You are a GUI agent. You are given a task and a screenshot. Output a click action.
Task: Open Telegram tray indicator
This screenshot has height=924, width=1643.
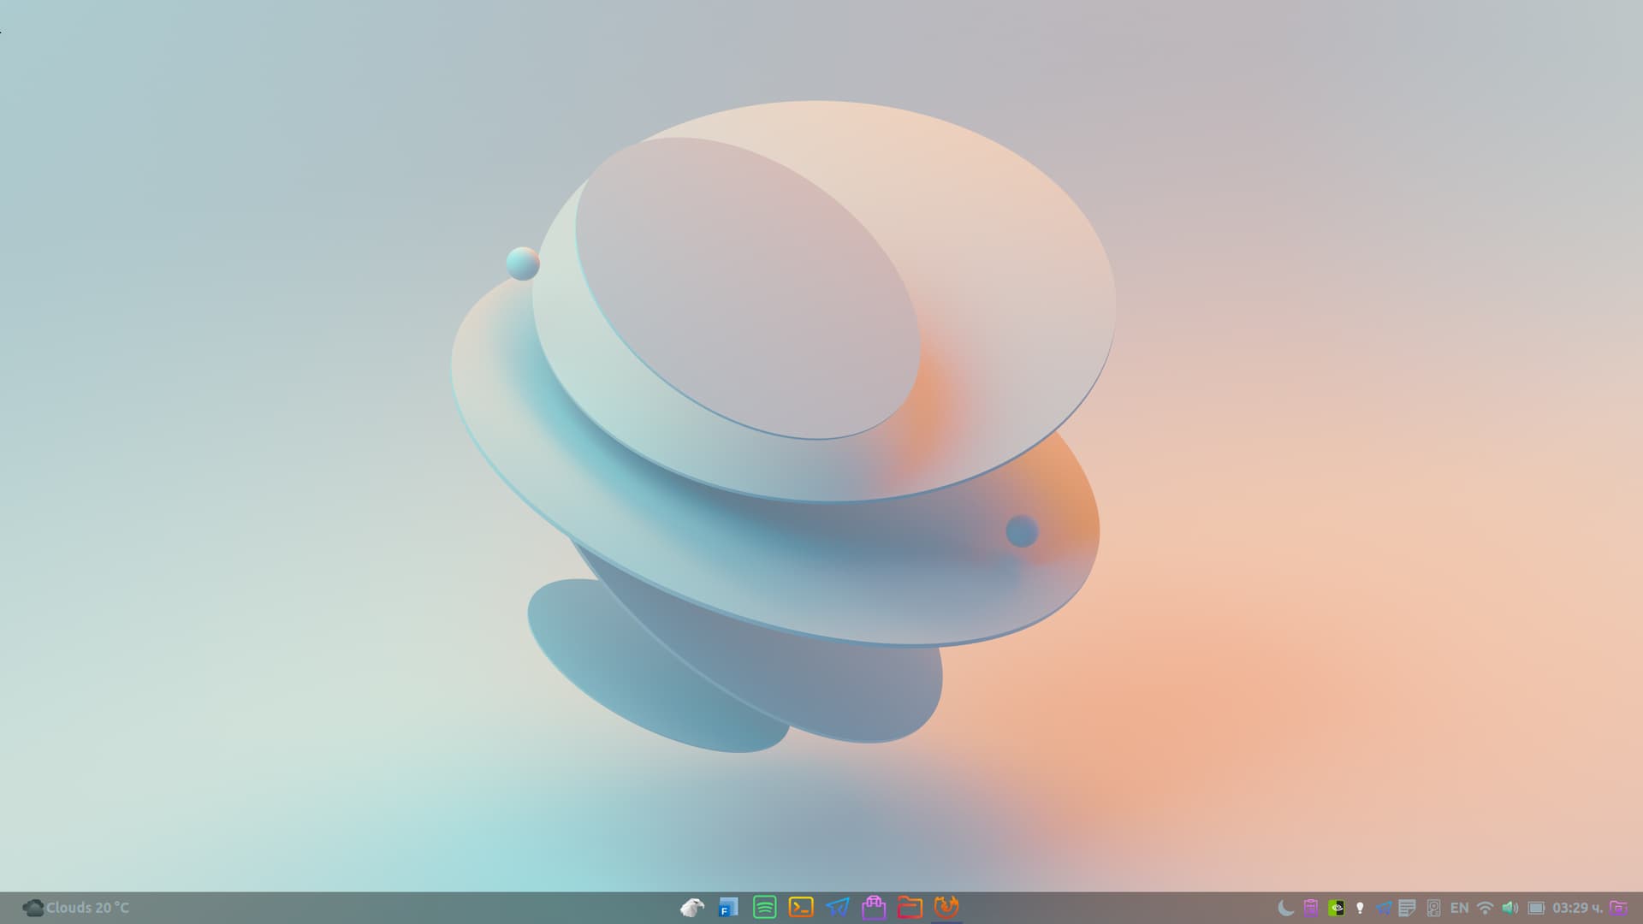point(1384,908)
